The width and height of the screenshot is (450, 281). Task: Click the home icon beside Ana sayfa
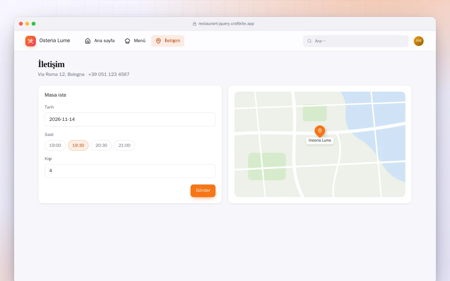pos(88,41)
